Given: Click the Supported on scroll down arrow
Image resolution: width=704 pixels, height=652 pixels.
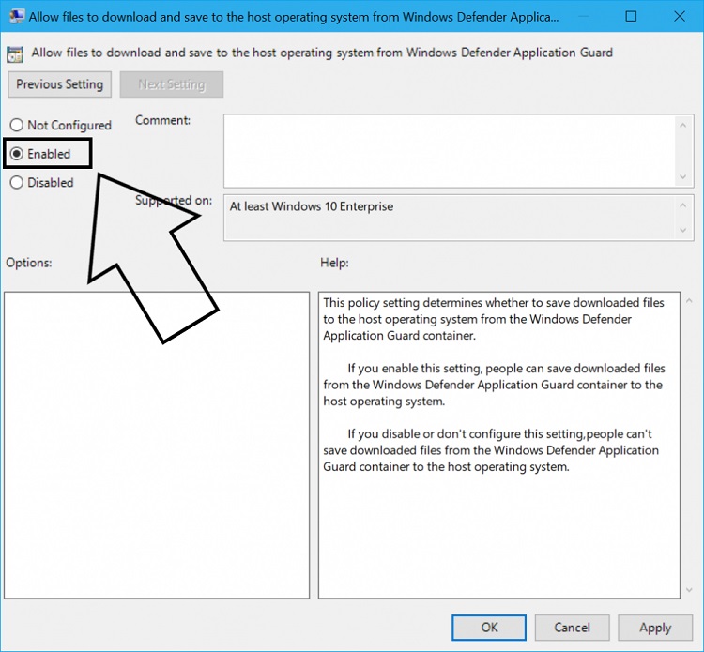Looking at the screenshot, I should tap(683, 230).
